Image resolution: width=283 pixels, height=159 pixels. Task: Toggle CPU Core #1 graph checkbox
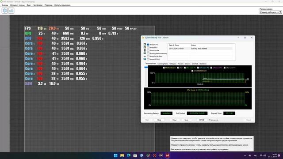185,68
